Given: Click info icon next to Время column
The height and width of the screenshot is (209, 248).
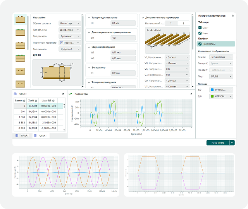Looking at the screenshot, I should pyautogui.click(x=24, y=101).
